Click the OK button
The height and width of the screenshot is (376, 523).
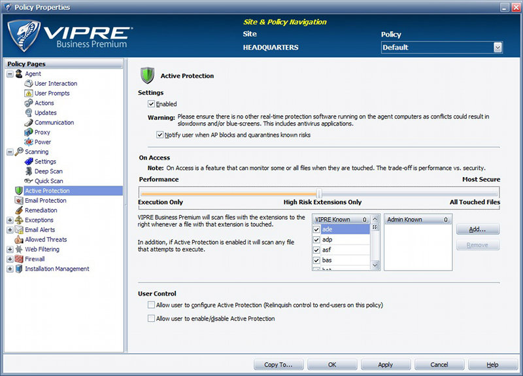pyautogui.click(x=332, y=365)
